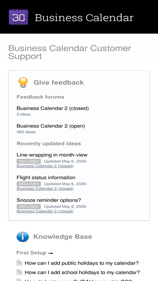
Task: Expand the First Setup category
Action: [31, 253]
